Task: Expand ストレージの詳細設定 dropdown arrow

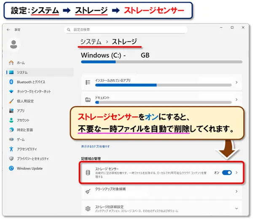Action: [x=237, y=208]
